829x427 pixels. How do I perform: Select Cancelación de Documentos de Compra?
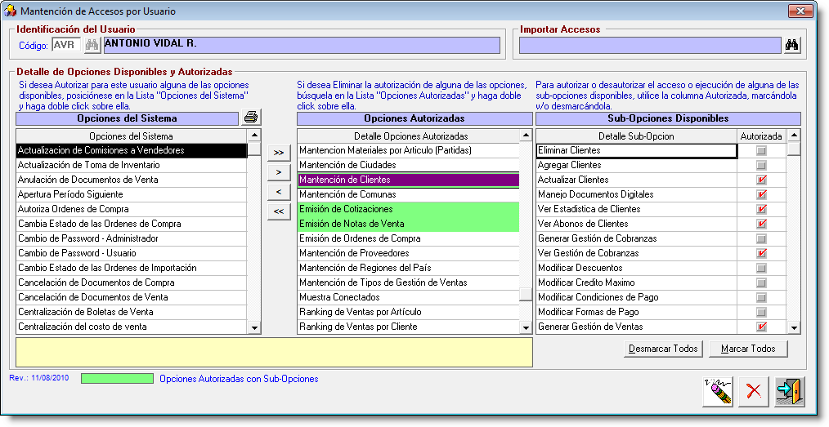coord(132,283)
